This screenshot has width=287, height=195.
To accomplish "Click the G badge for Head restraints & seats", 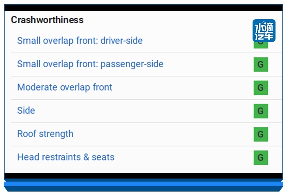I will click(261, 158).
